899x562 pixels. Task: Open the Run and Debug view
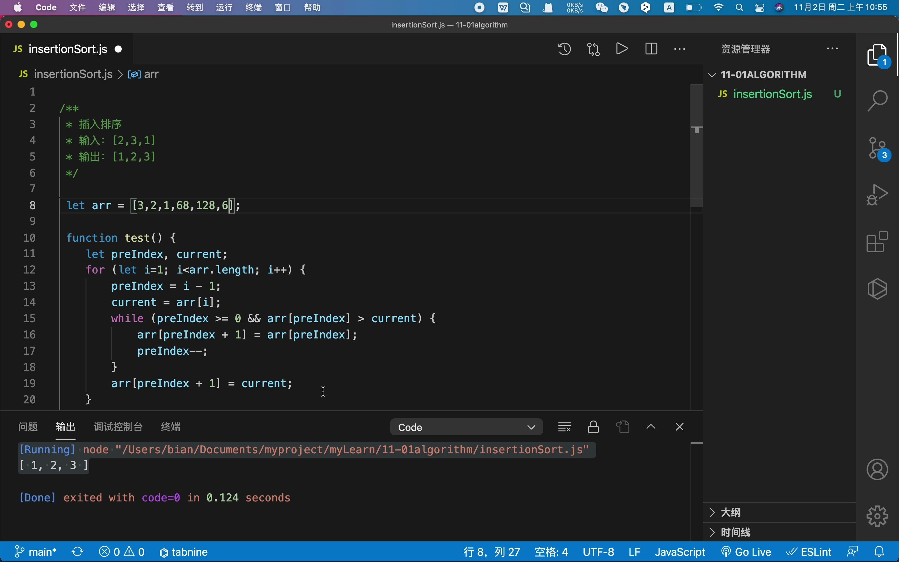[x=877, y=195]
